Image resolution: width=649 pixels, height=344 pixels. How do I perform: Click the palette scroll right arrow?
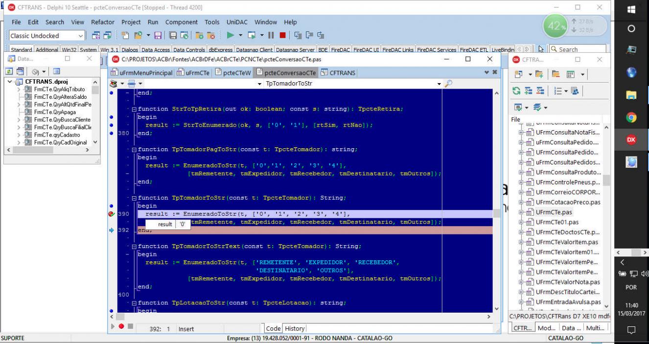527,49
